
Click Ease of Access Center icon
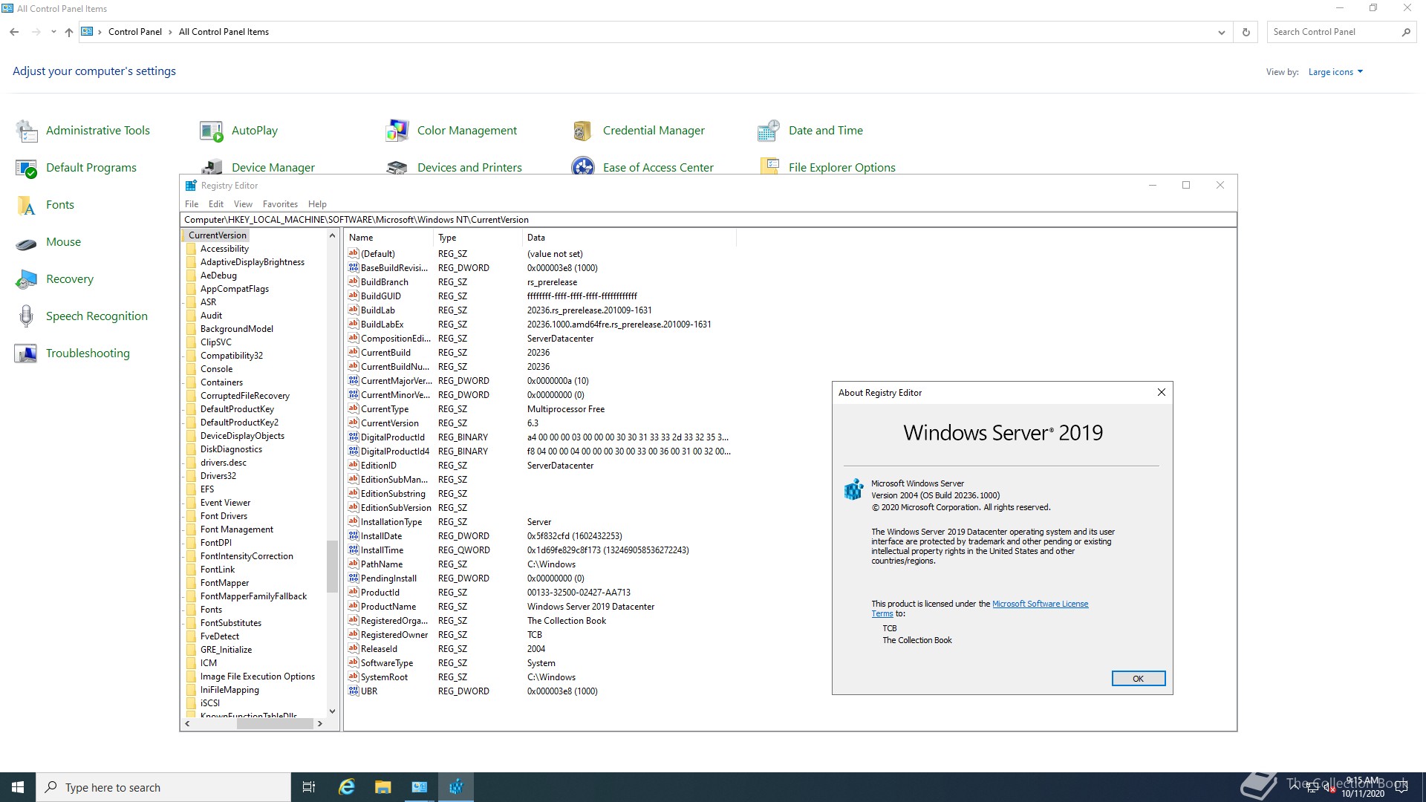[x=583, y=166]
